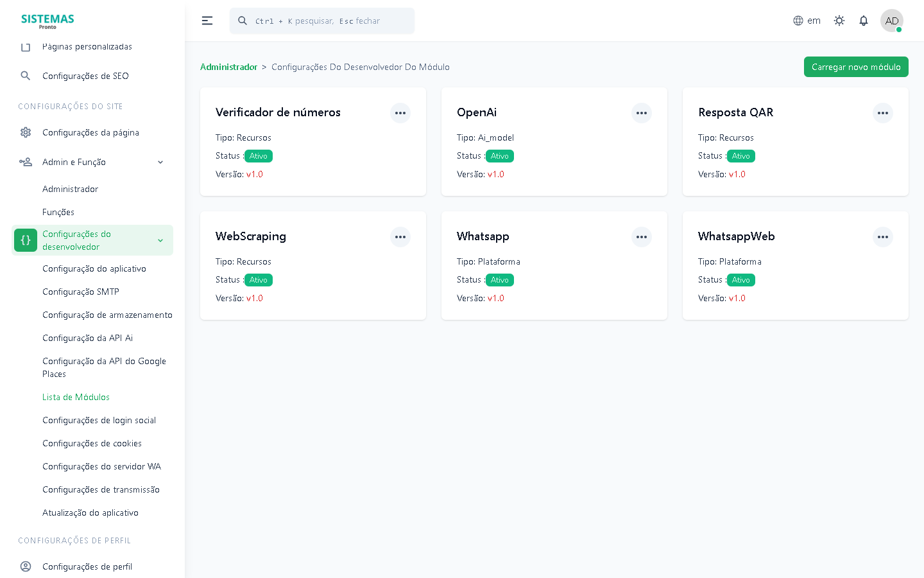
Task: Collapse sidebar with hamburger menu icon
Action: (x=207, y=21)
